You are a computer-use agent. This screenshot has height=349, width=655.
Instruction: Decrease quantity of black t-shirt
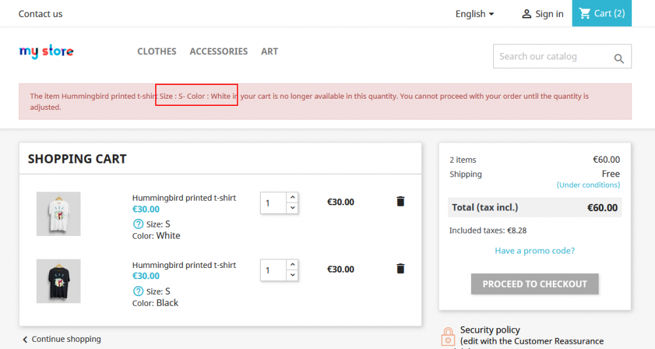pyautogui.click(x=292, y=275)
